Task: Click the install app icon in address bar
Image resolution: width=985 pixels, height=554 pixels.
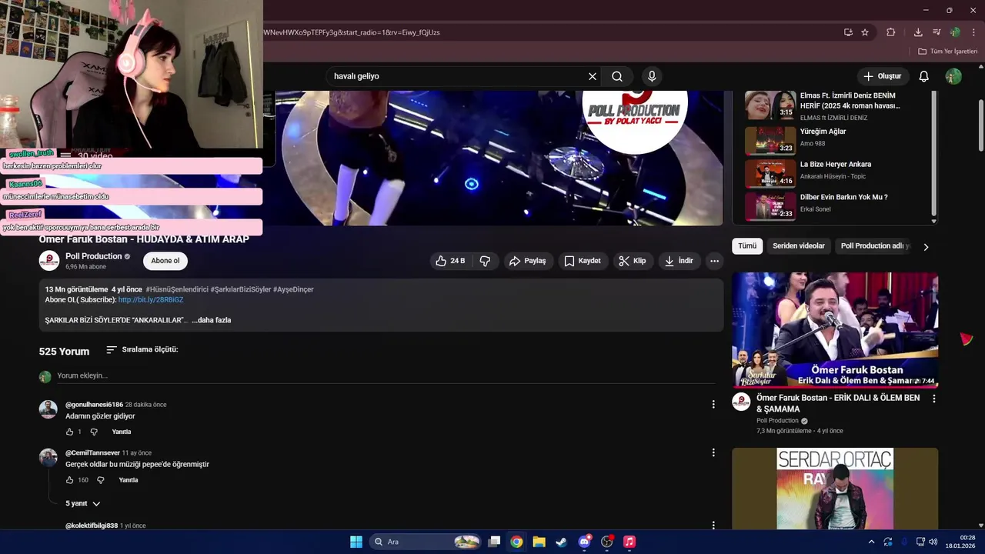Action: pos(848,32)
